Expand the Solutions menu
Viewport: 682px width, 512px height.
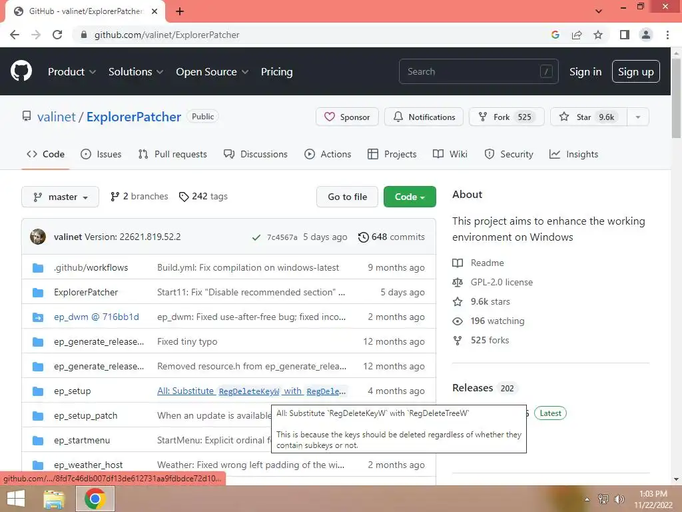pos(136,72)
